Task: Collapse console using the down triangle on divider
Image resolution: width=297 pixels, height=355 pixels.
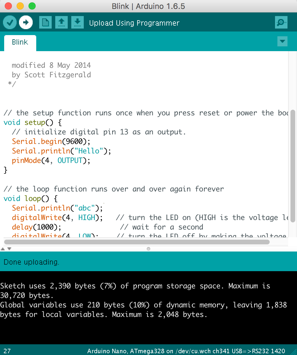Action: 9,249
